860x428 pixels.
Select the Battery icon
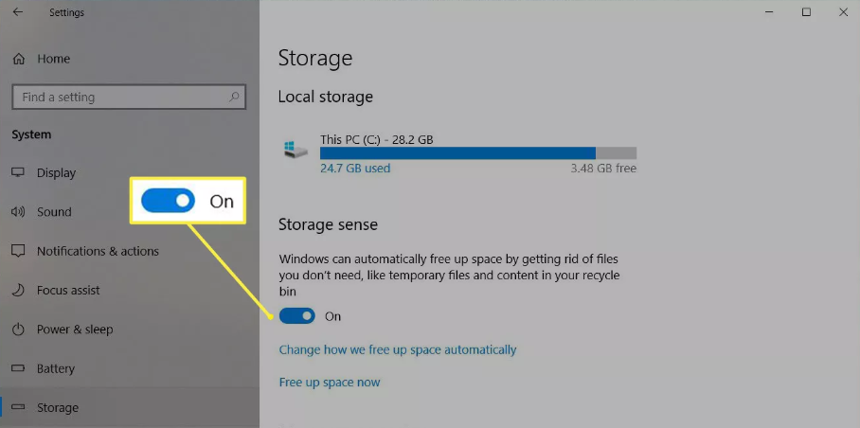(x=18, y=368)
